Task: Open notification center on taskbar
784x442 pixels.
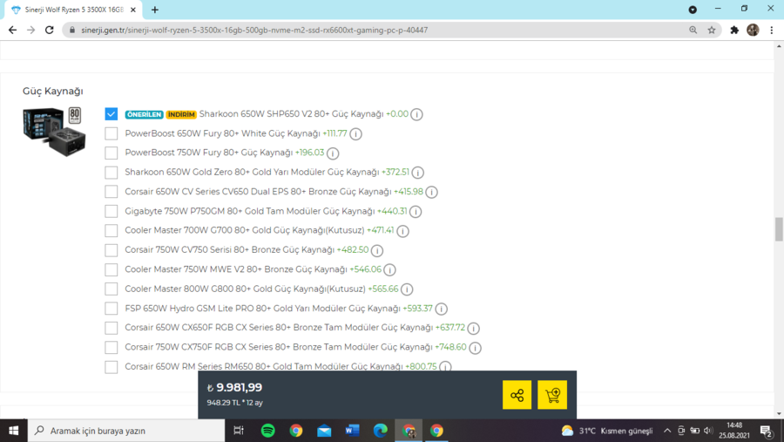Action: click(767, 431)
